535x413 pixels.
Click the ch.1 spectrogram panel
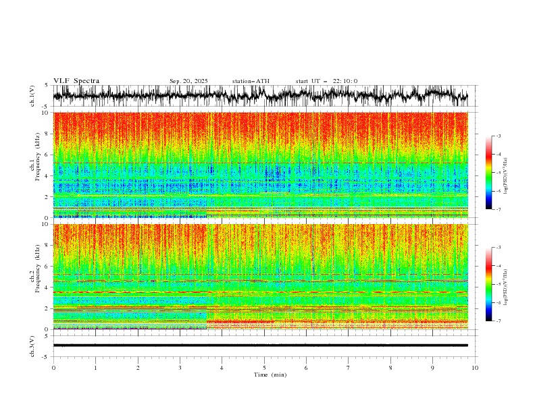tap(261, 165)
